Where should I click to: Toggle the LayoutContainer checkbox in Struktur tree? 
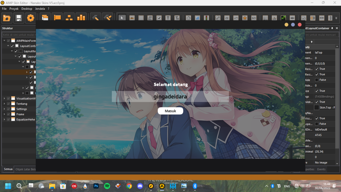(x=12, y=46)
